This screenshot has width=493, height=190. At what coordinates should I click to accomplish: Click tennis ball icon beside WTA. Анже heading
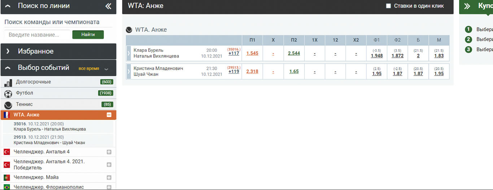pyautogui.click(x=129, y=30)
